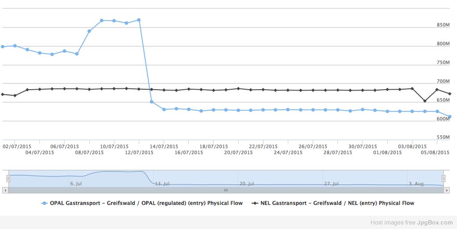The image size is (457, 229).
Task: Click the blue circle marker in the legend
Action: pos(44,203)
